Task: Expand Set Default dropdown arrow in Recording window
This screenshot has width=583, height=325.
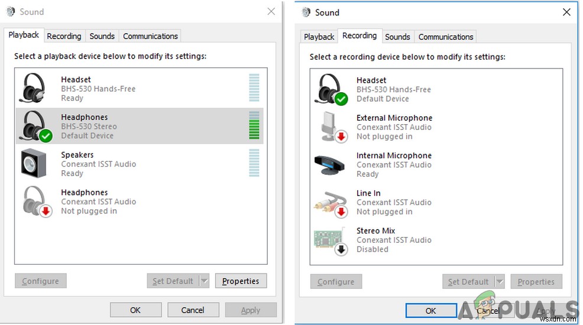Action: pyautogui.click(x=500, y=282)
